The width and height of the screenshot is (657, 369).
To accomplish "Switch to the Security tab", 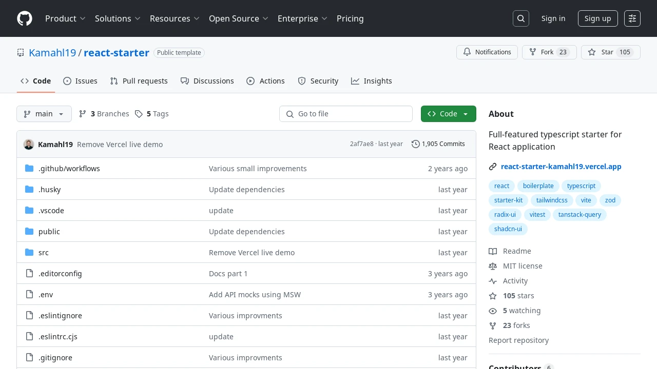I will [318, 81].
